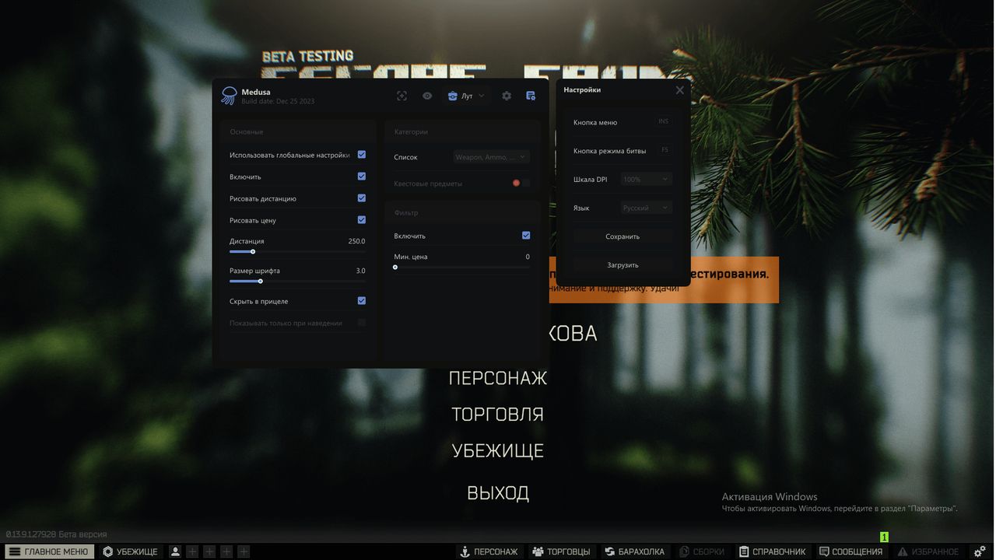This screenshot has height=560, width=996.
Task: Click the config list icon in Medusa header
Action: pos(531,96)
